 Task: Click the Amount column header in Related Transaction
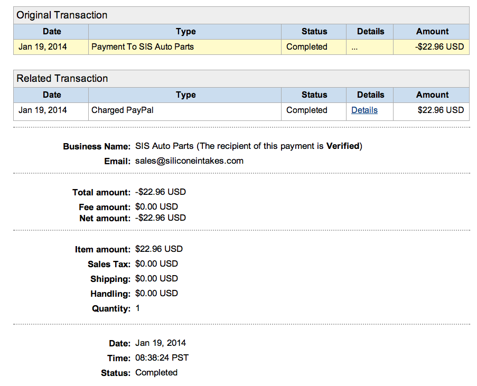point(432,95)
